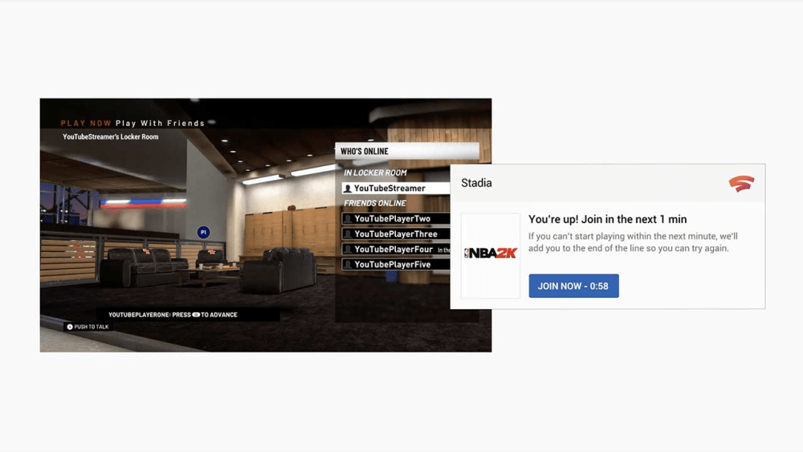The height and width of the screenshot is (452, 803).
Task: Click the avatar icon beside YouTubeStreamer
Action: pyautogui.click(x=348, y=189)
